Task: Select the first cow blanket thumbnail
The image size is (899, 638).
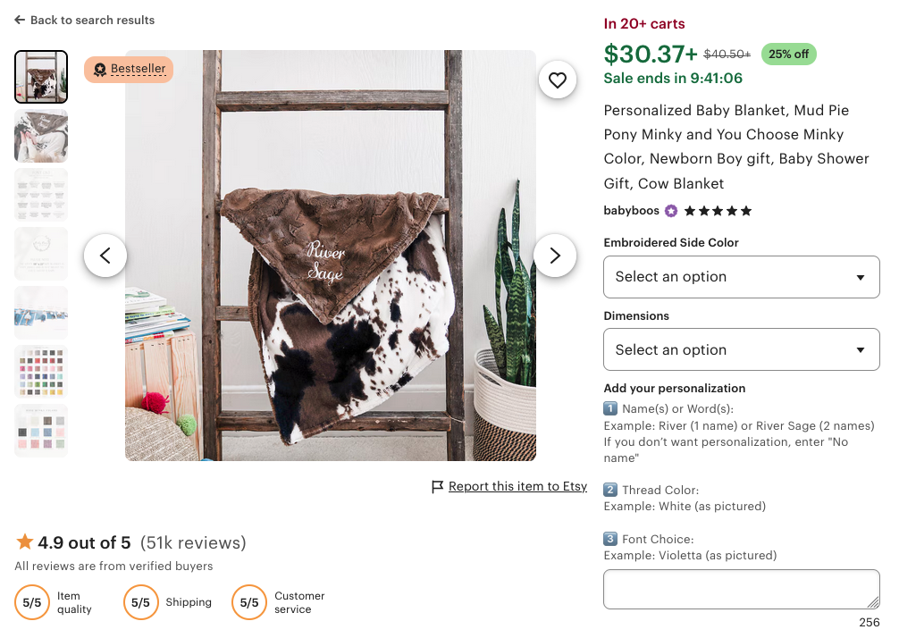Action: point(41,77)
